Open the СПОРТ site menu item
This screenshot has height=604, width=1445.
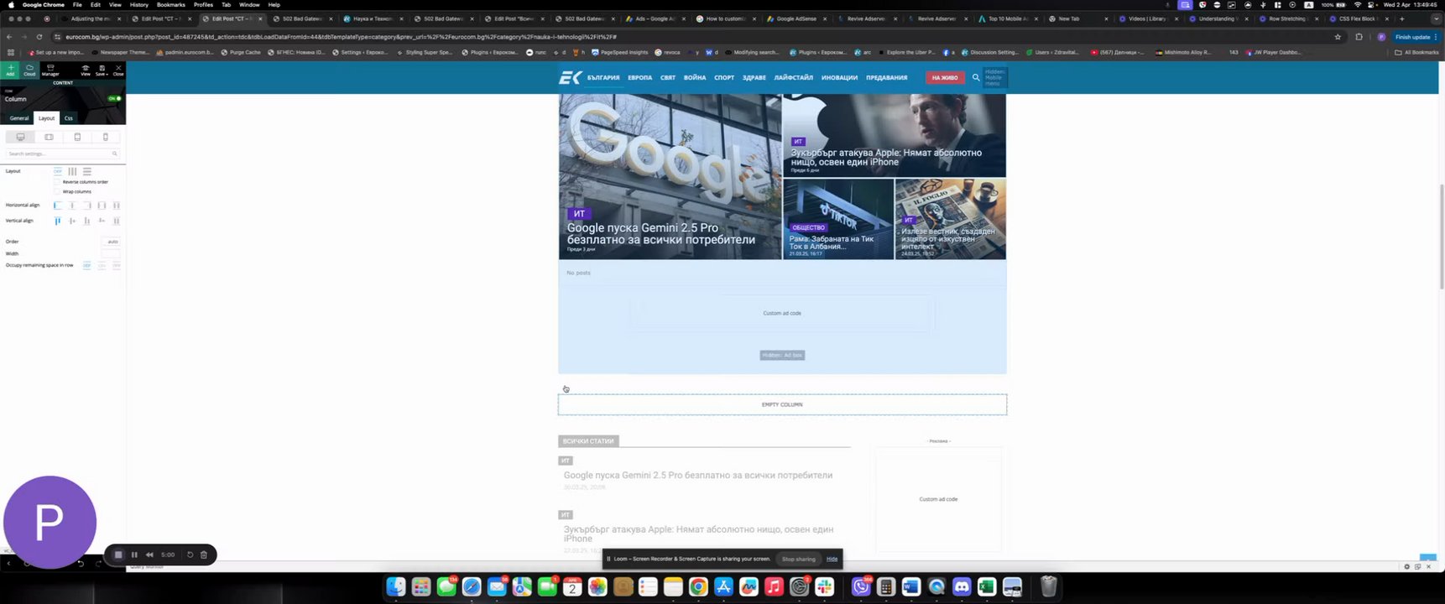[x=724, y=78]
